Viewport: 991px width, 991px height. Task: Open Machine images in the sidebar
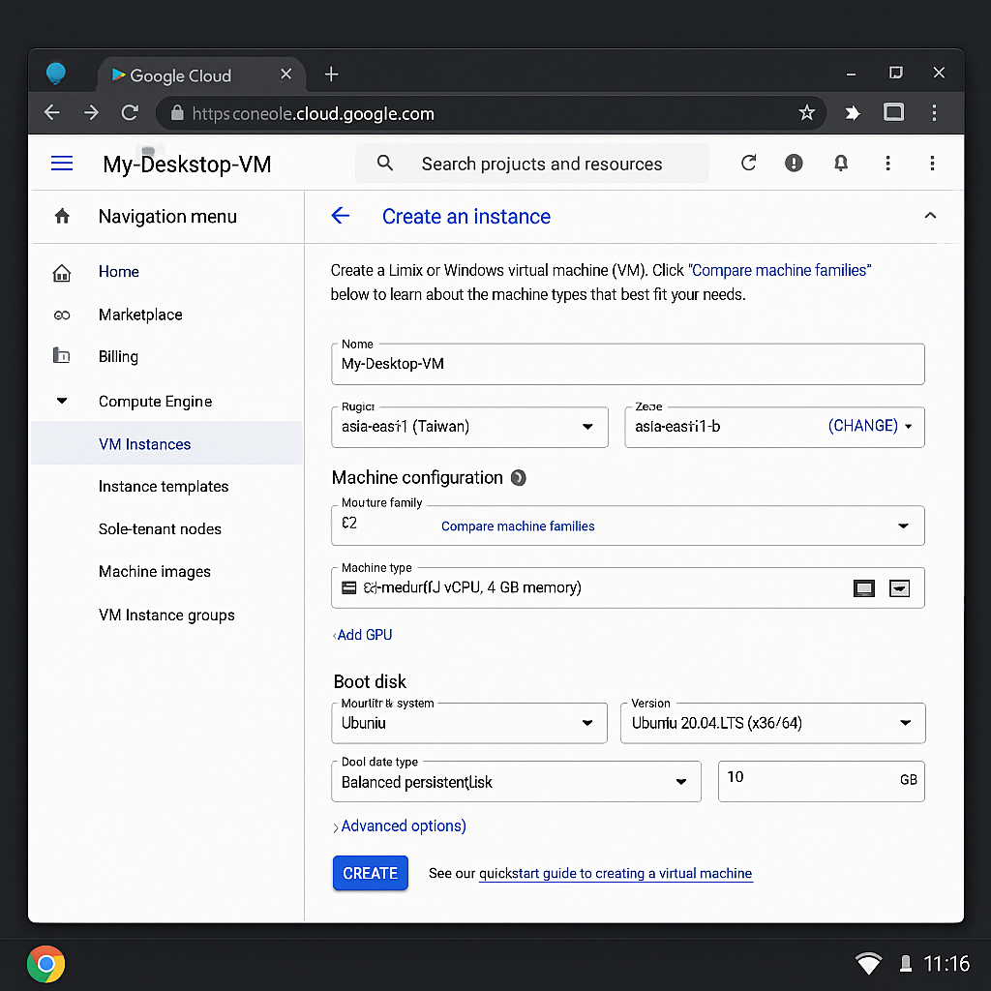point(155,571)
